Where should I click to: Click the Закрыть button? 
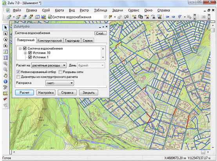click(x=89, y=92)
